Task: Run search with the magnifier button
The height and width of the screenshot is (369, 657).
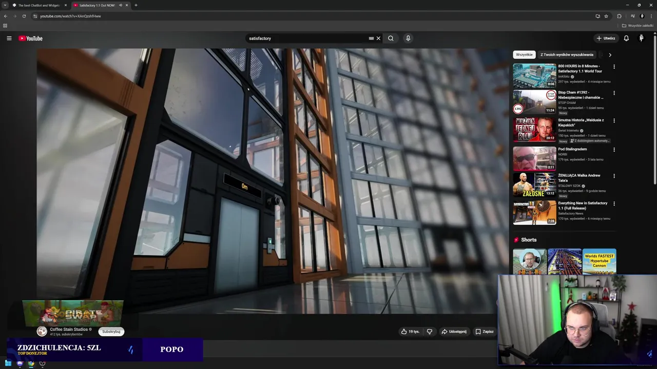Action: 391,38
